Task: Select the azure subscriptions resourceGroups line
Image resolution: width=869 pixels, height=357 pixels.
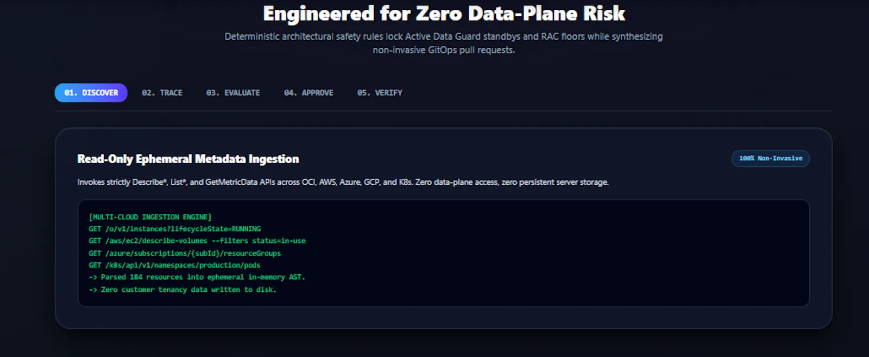Action: point(185,253)
